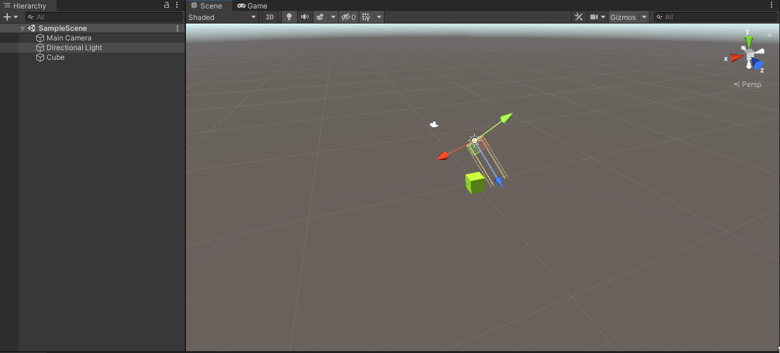This screenshot has width=780, height=353.
Task: Toggle 2D view mode
Action: click(x=270, y=17)
